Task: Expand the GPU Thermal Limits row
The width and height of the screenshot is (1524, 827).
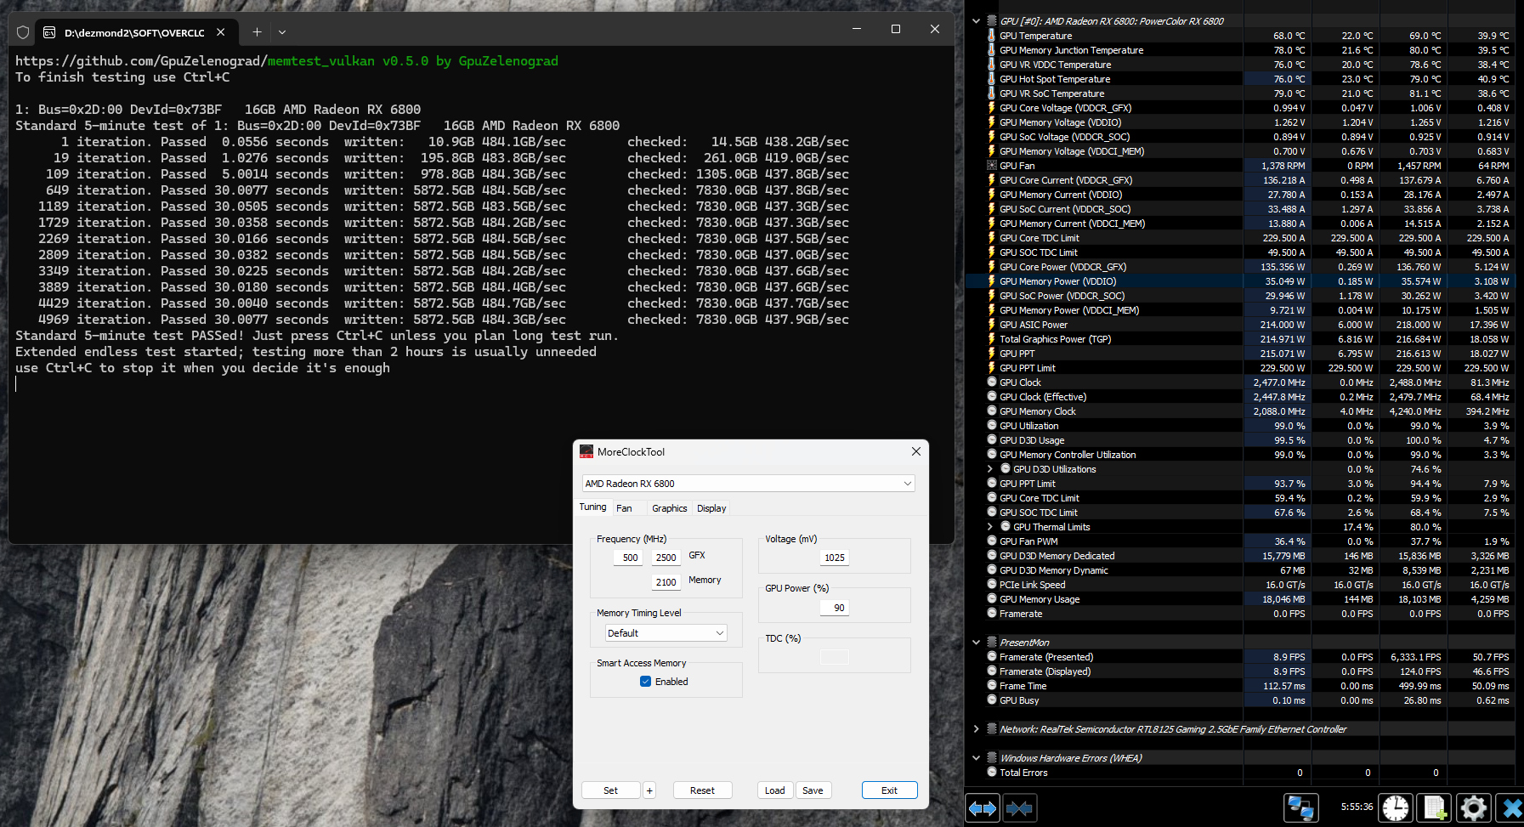Action: 989,527
